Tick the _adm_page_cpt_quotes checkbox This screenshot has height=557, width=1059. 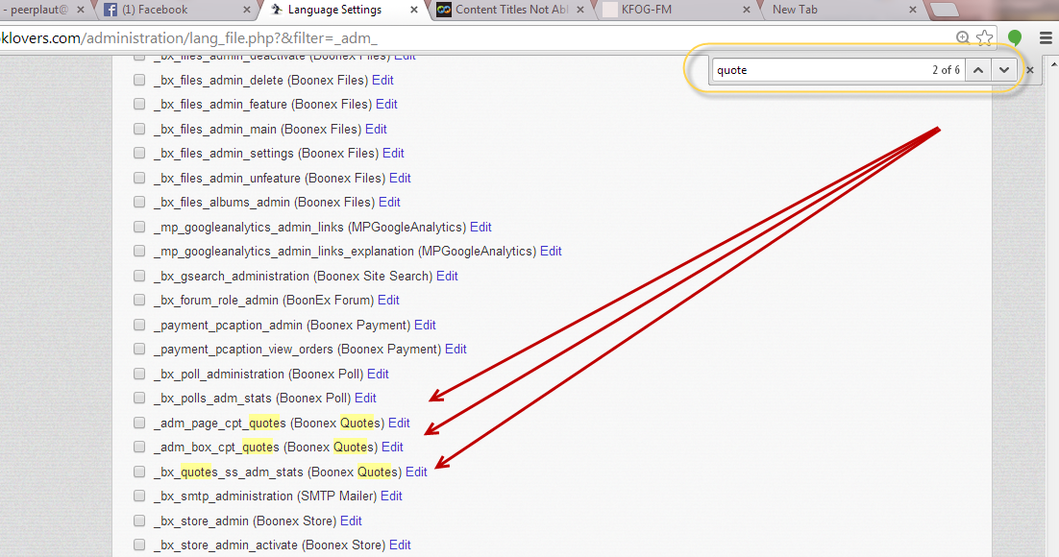click(x=139, y=423)
